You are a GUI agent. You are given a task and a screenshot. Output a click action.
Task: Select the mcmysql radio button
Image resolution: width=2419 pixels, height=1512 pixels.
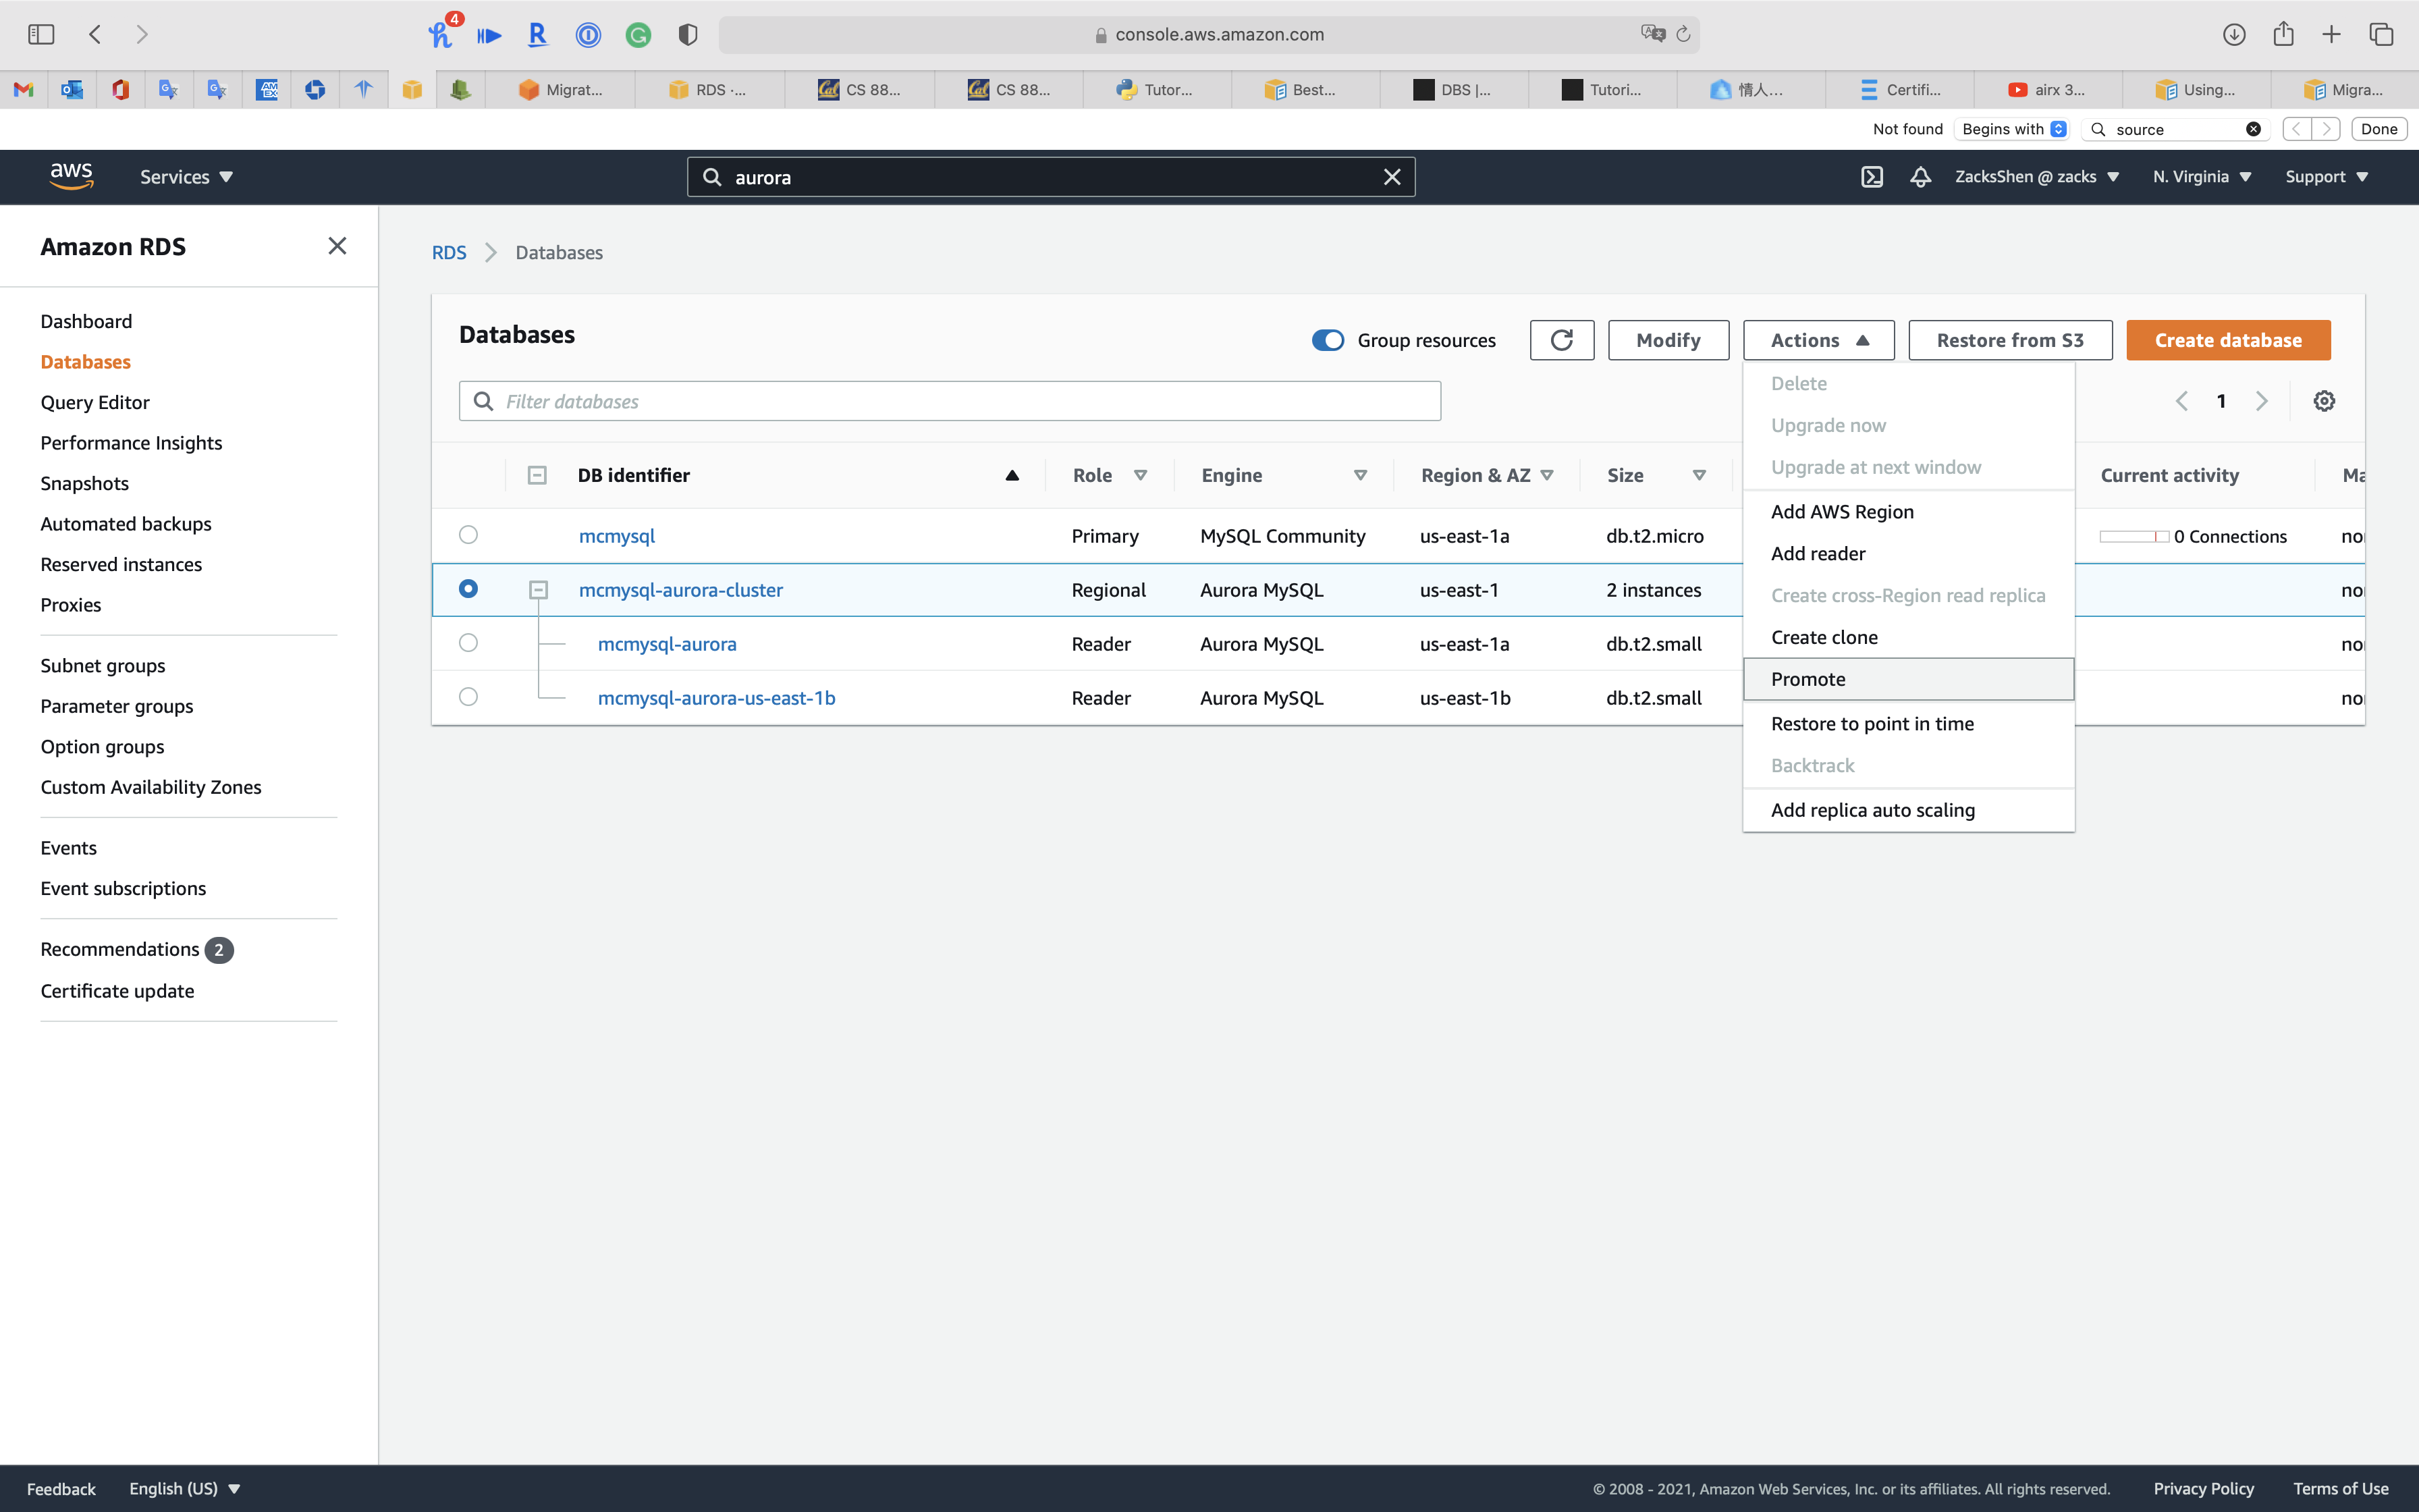tap(468, 535)
